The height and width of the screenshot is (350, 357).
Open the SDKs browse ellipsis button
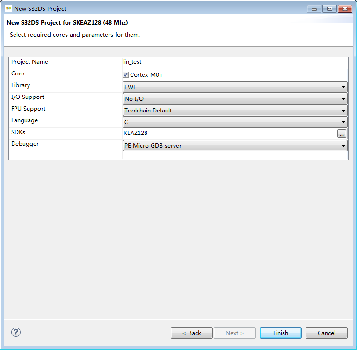(x=342, y=134)
